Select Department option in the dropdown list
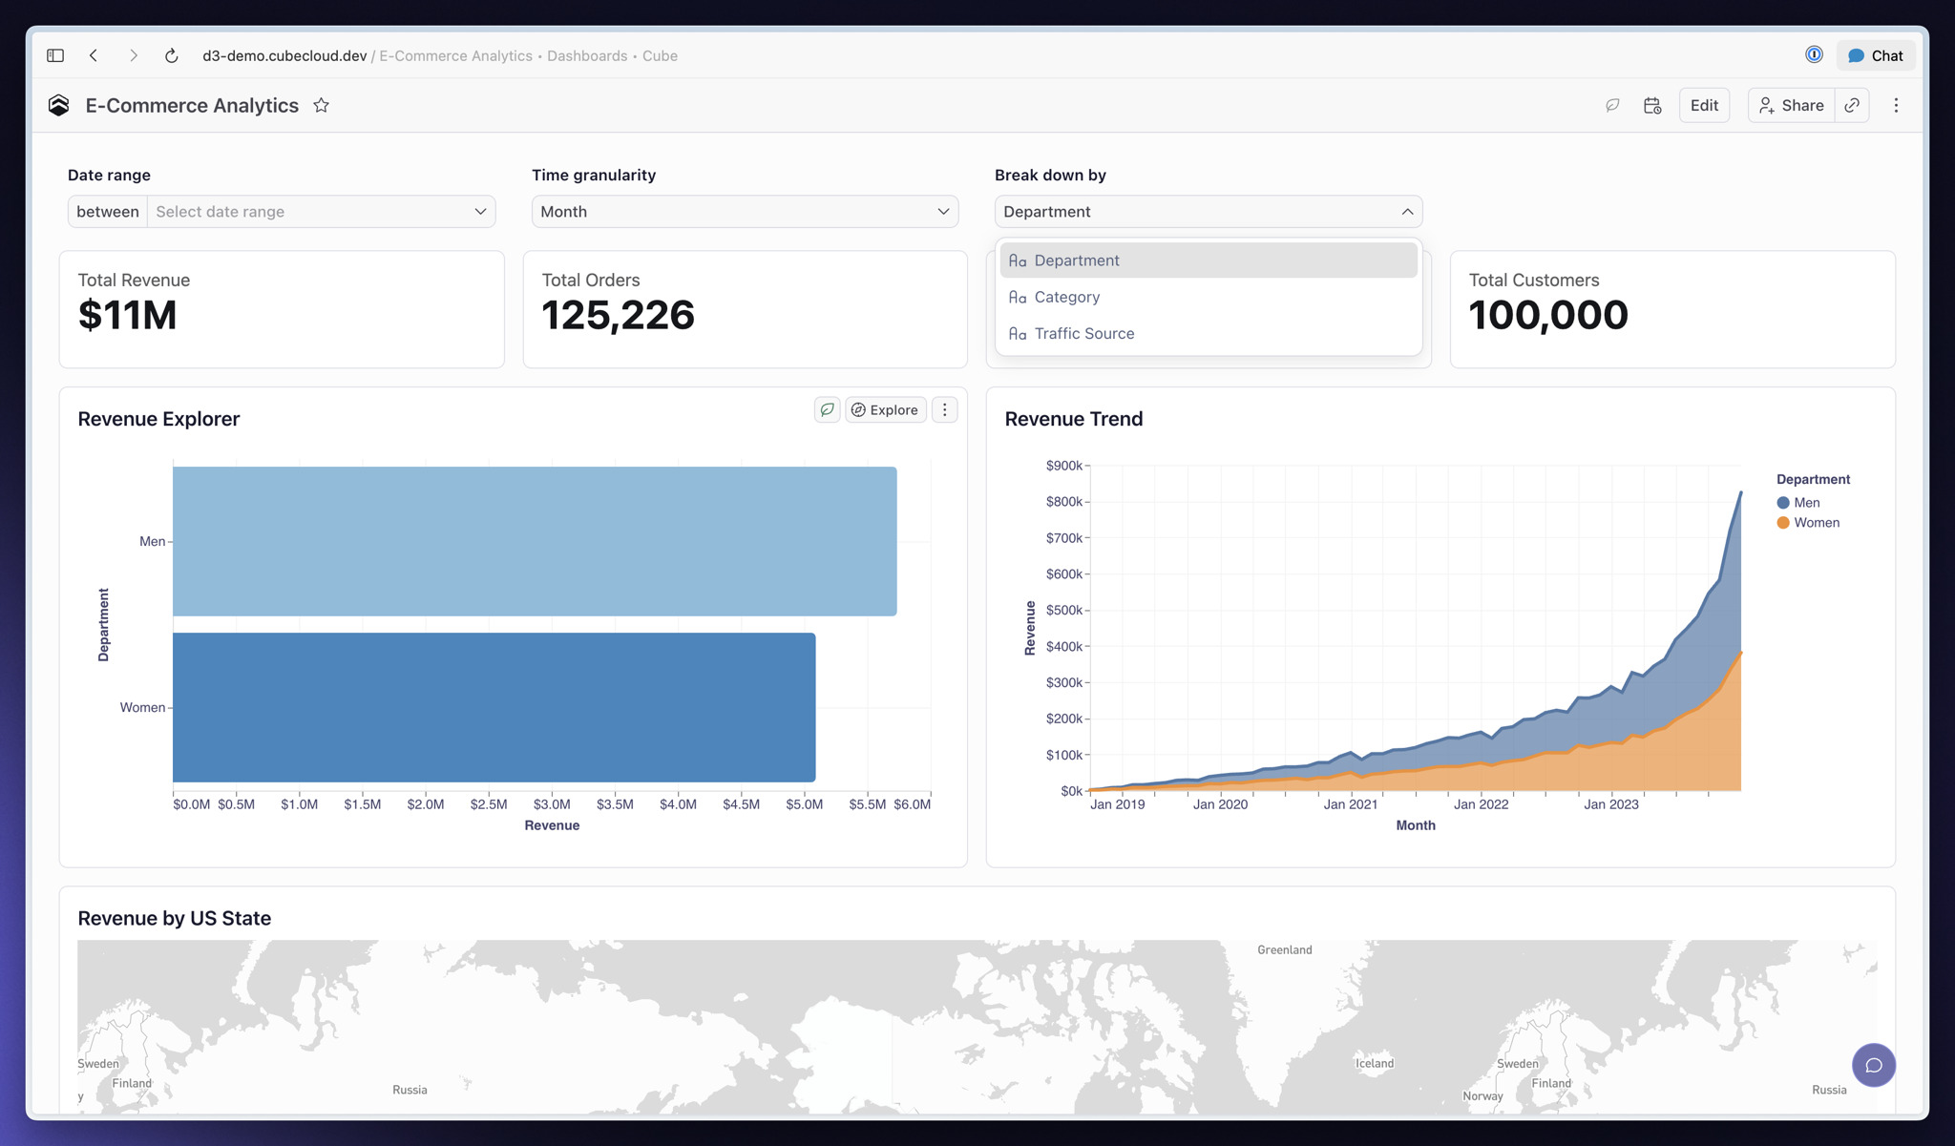 pos(1208,260)
